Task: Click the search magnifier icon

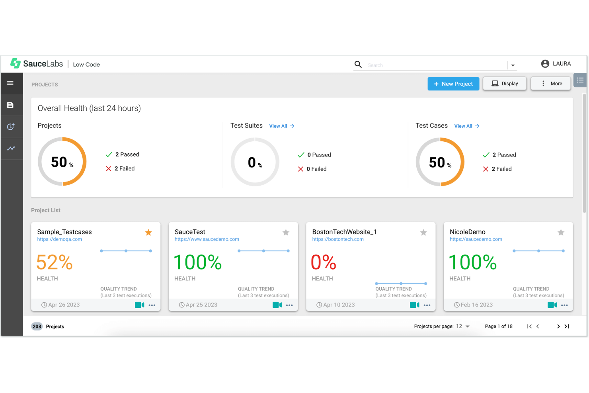Action: pyautogui.click(x=358, y=64)
